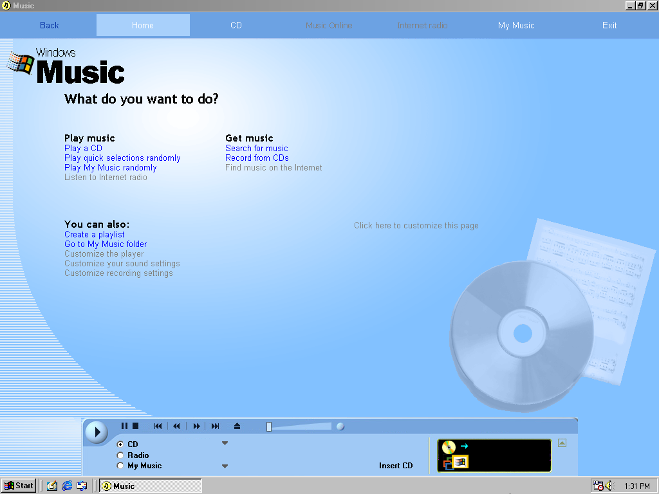Viewport: 659px width, 494px height.
Task: Open the Start menu
Action: point(19,486)
